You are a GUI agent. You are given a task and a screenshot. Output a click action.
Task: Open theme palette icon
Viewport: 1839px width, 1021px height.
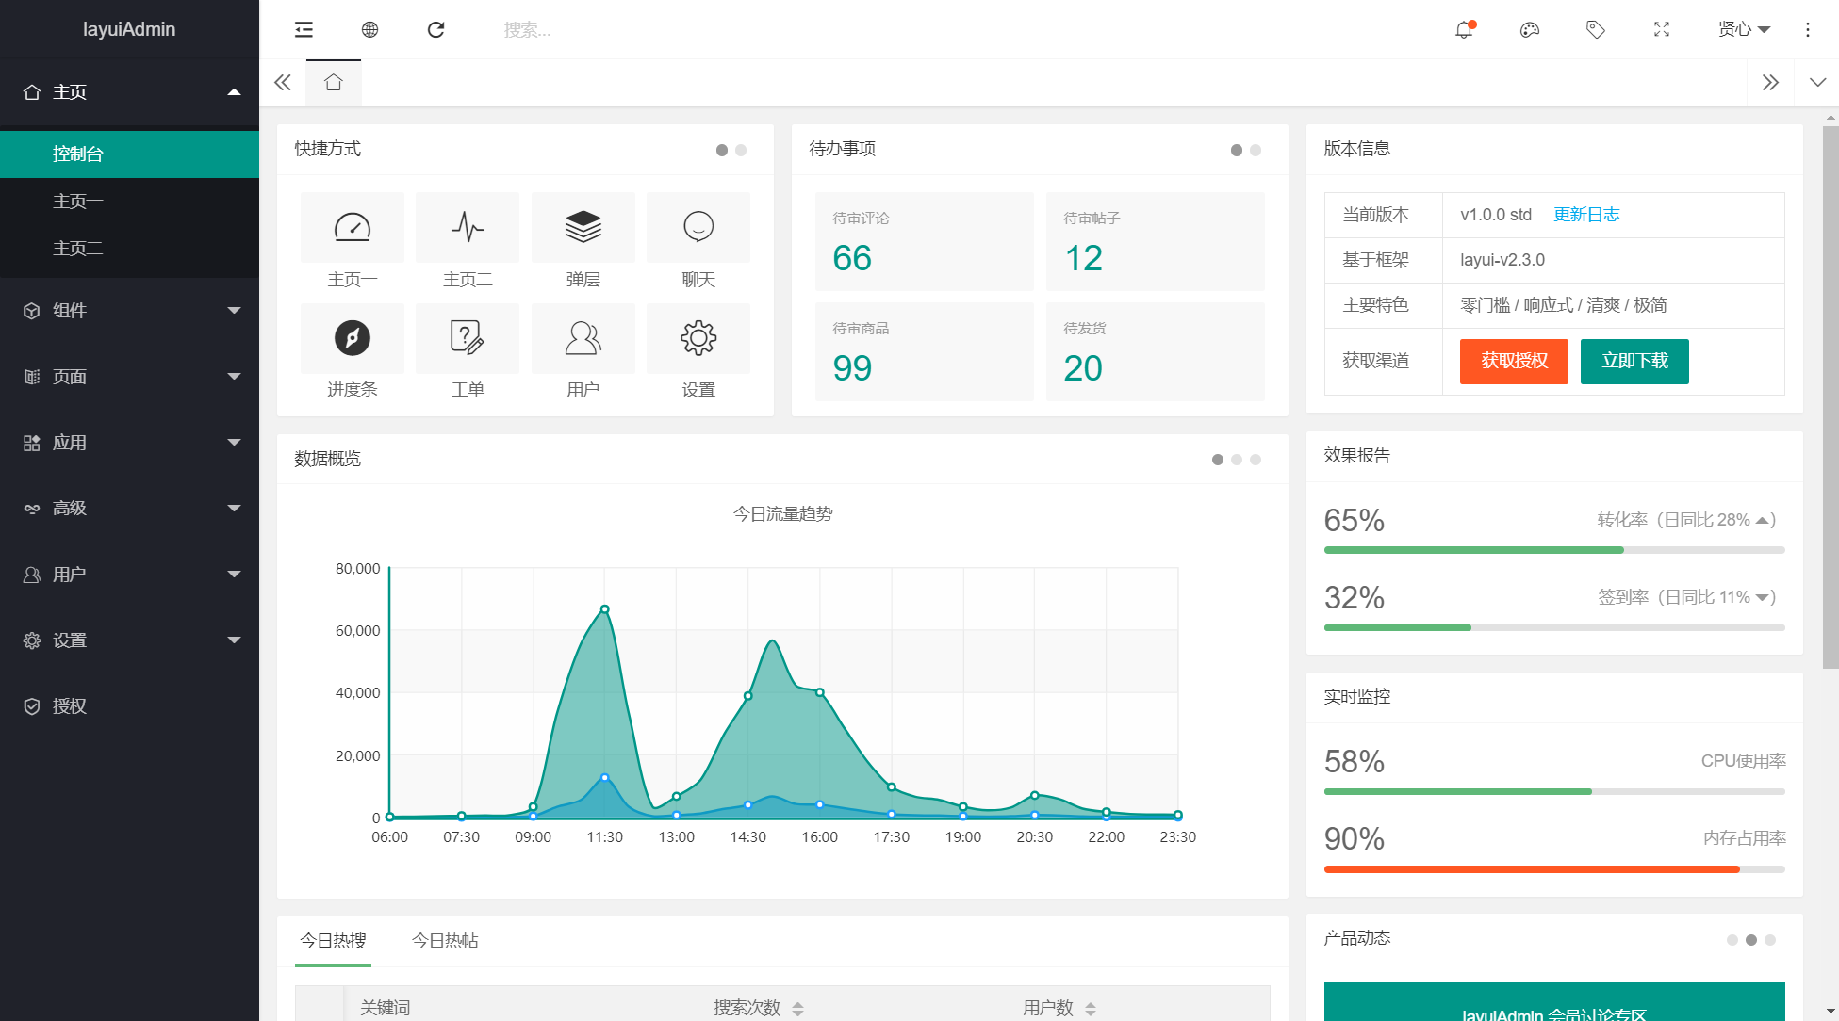point(1530,30)
